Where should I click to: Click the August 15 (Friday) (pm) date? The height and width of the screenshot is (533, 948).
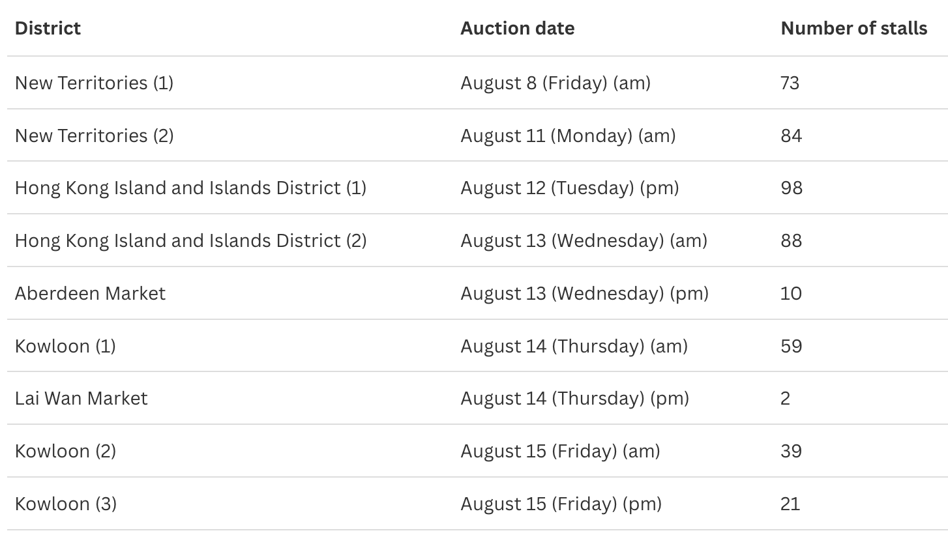click(561, 504)
